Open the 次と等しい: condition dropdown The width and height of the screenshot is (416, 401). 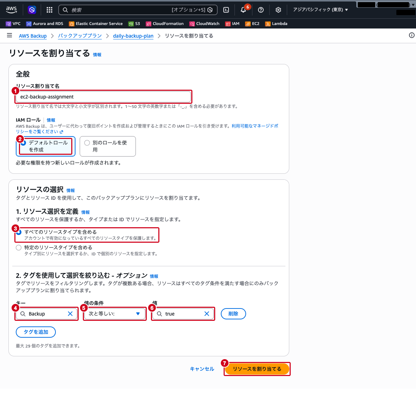point(114,314)
